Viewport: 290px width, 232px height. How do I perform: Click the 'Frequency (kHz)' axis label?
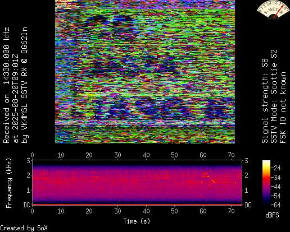coord(8,183)
